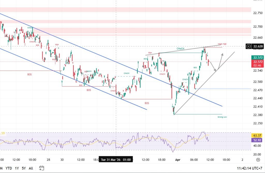Click the yellow 63.37 RSI value label

(258, 135)
